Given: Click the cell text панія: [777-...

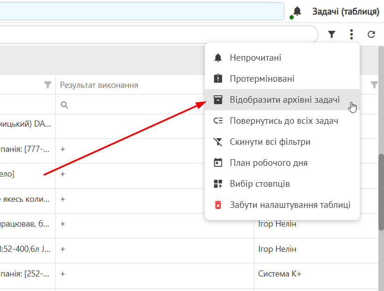Looking at the screenshot, I should click(25, 149).
